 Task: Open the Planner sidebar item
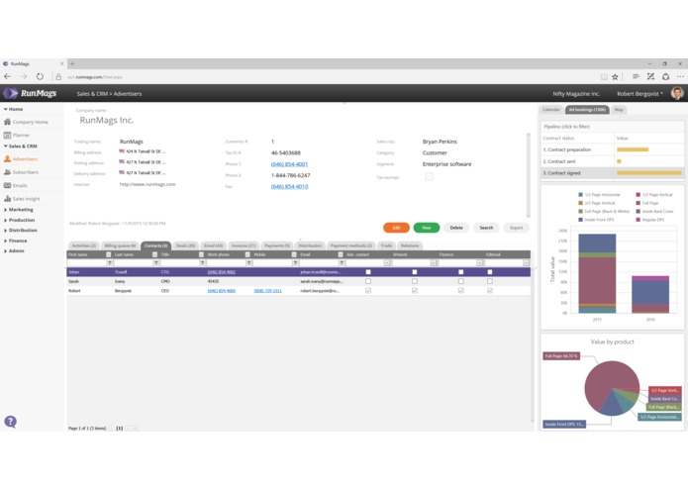tap(17, 135)
